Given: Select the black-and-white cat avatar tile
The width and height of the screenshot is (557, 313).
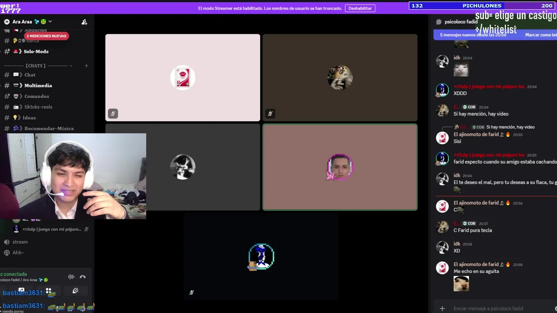Looking at the screenshot, I should [x=183, y=167].
